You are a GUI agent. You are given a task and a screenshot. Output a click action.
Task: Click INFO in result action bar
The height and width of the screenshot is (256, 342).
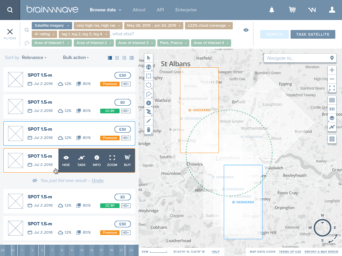point(97,161)
